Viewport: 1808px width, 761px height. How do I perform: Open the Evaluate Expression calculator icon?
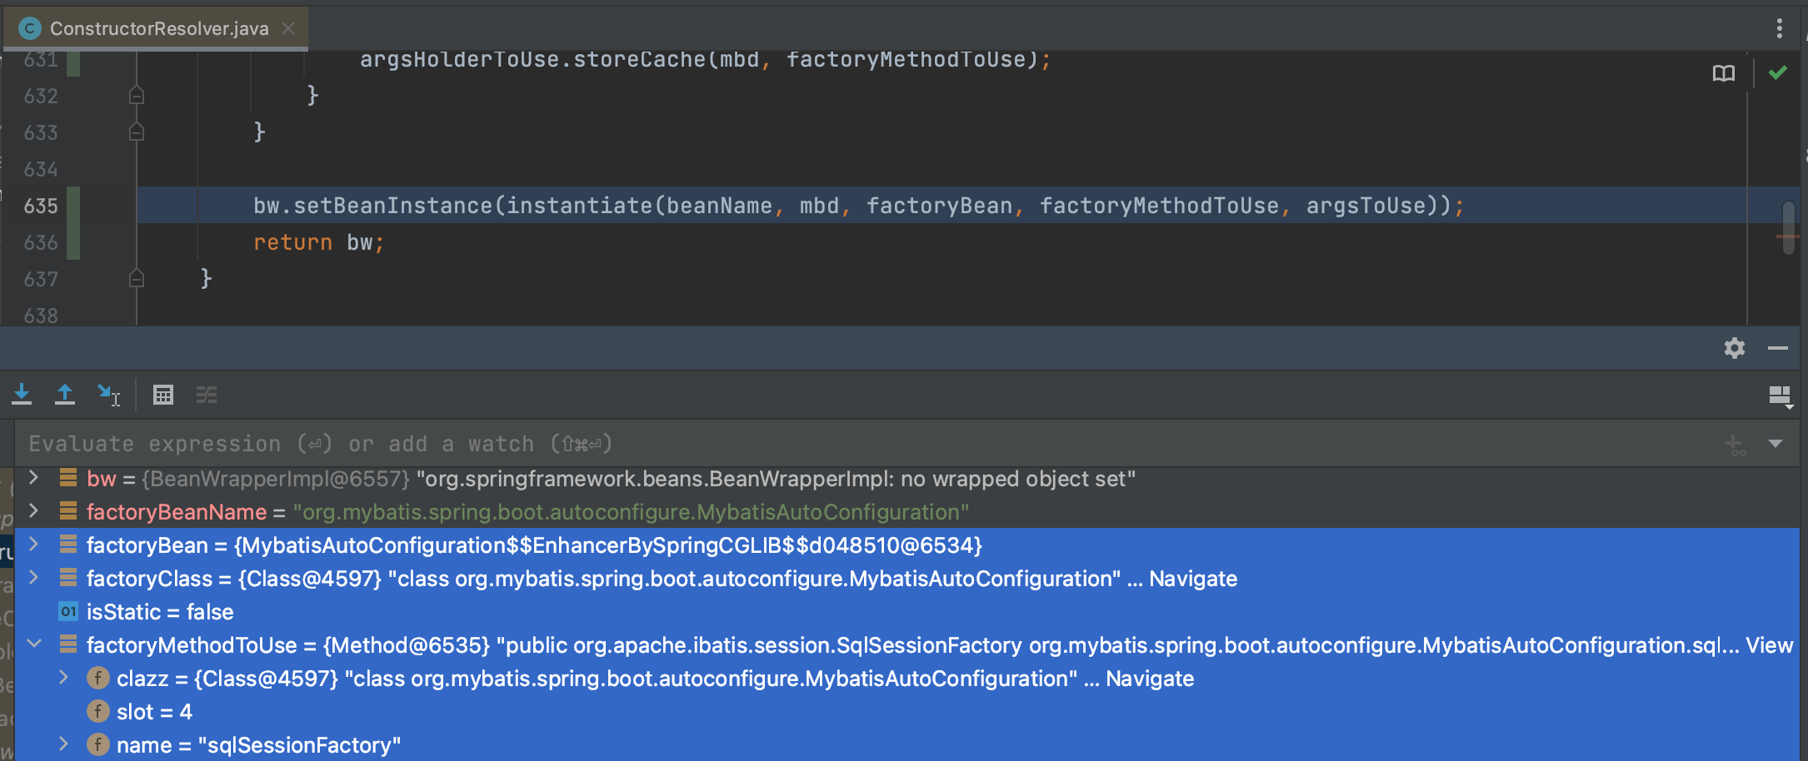coord(163,395)
